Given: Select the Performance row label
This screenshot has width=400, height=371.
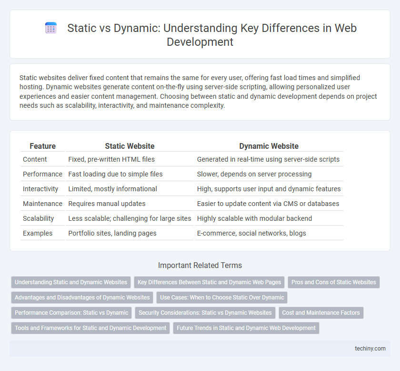Looking at the screenshot, I should tap(42, 174).
